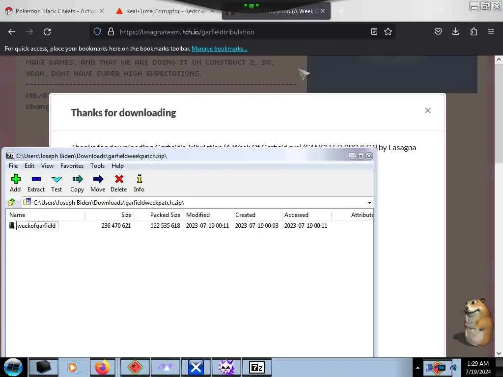Viewport: 503px width, 377px height.
Task: Click 7-Zip icon in taskbar
Action: [256, 367]
